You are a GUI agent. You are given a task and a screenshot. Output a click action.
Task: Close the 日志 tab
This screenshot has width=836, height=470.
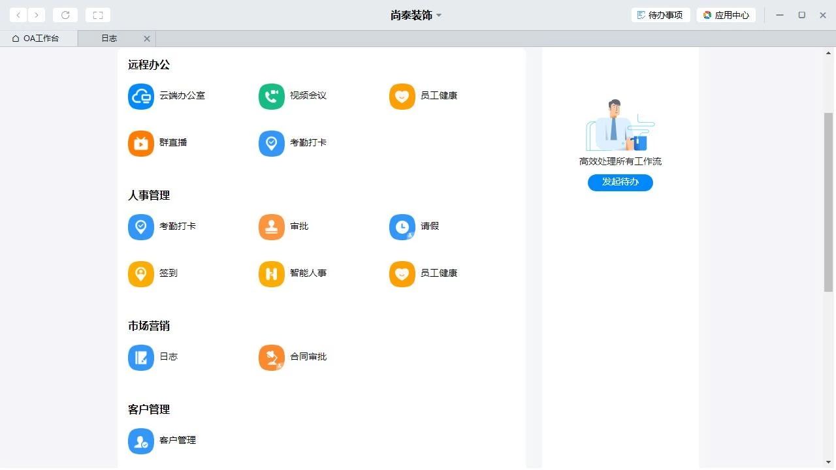147,38
